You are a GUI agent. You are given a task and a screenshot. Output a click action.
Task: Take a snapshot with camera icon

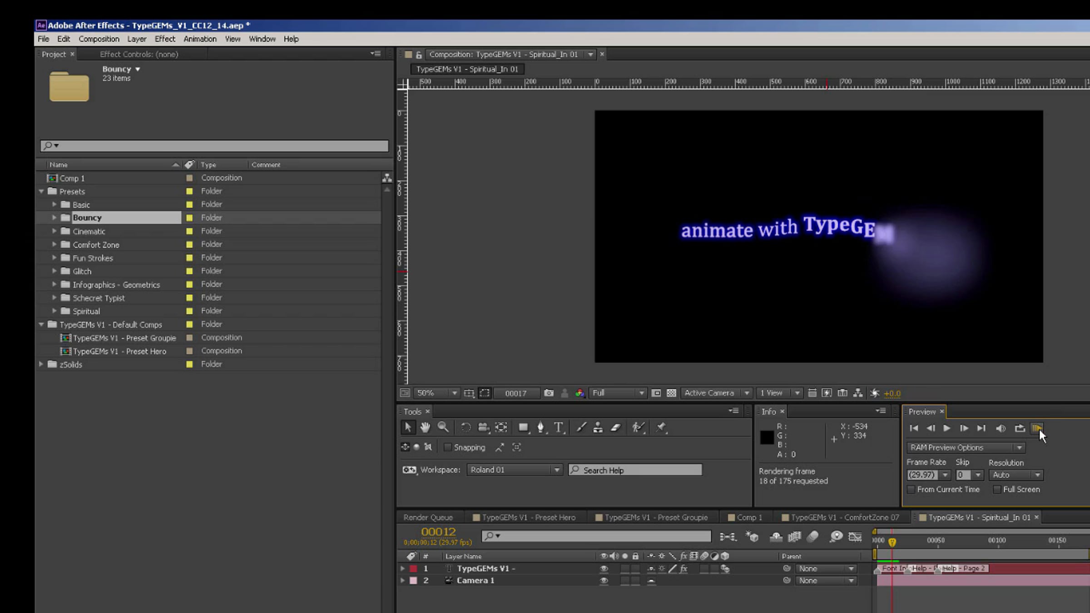(x=549, y=393)
